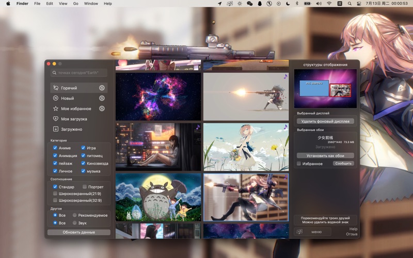
Task: Open the Help link in app
Action: click(x=353, y=229)
